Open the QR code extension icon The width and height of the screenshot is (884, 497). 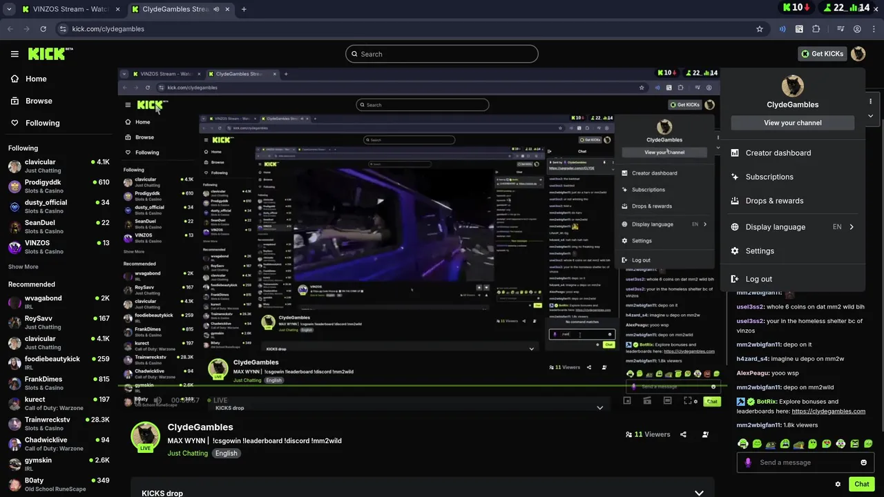pyautogui.click(x=799, y=29)
